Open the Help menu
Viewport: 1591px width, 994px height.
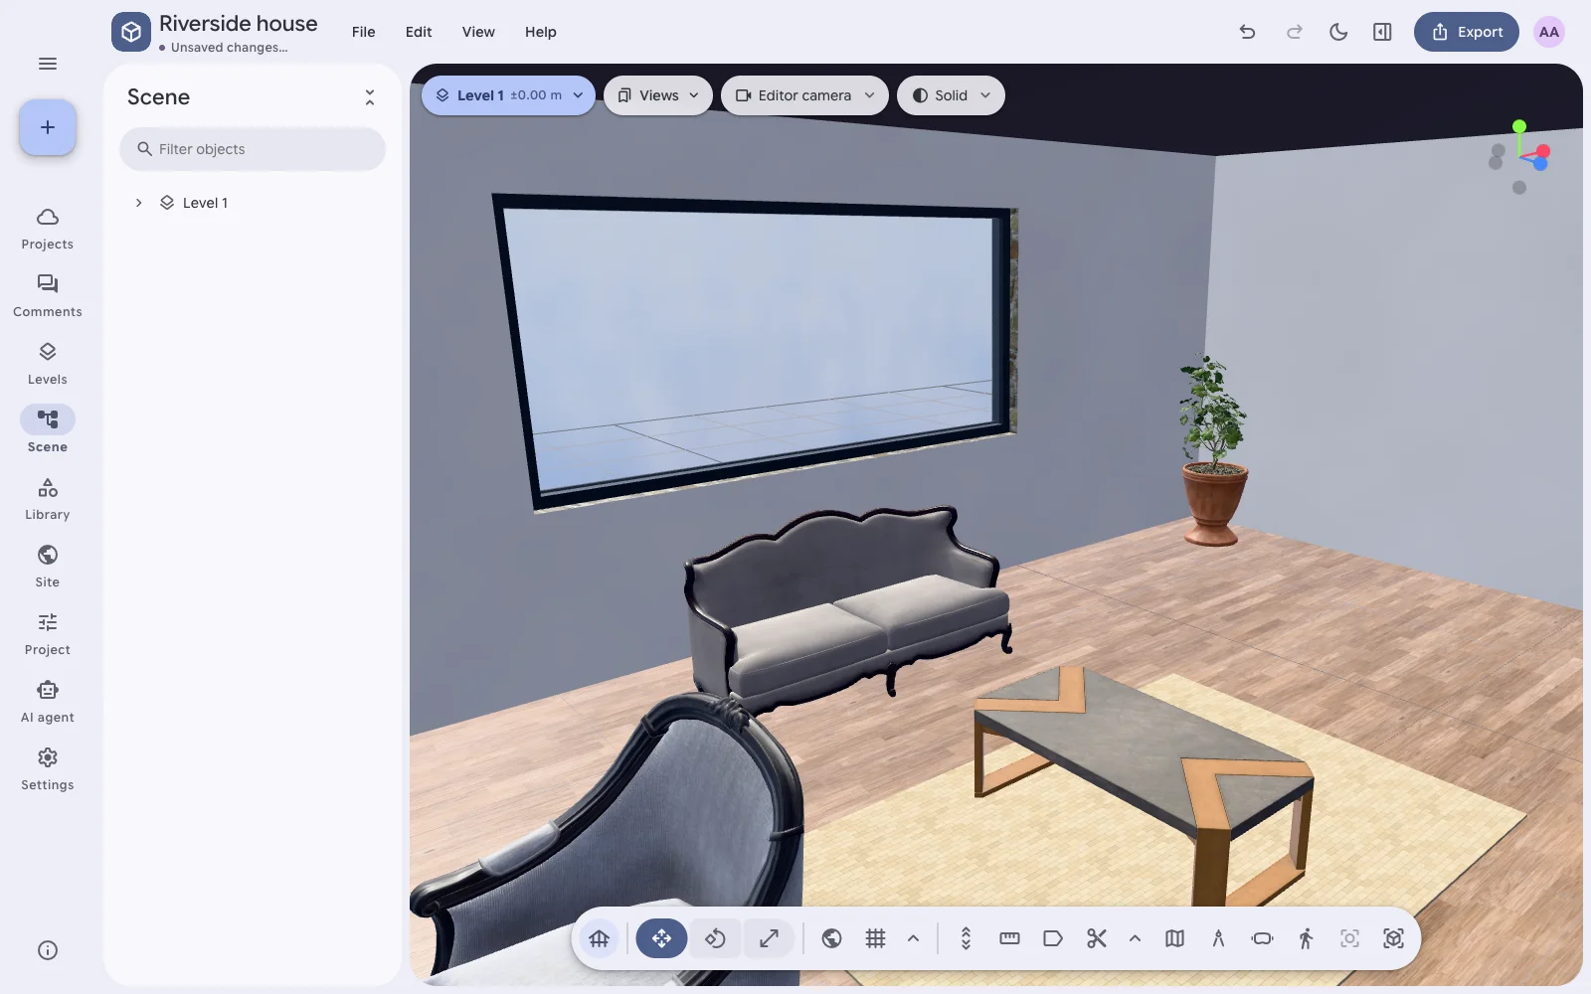tap(541, 32)
